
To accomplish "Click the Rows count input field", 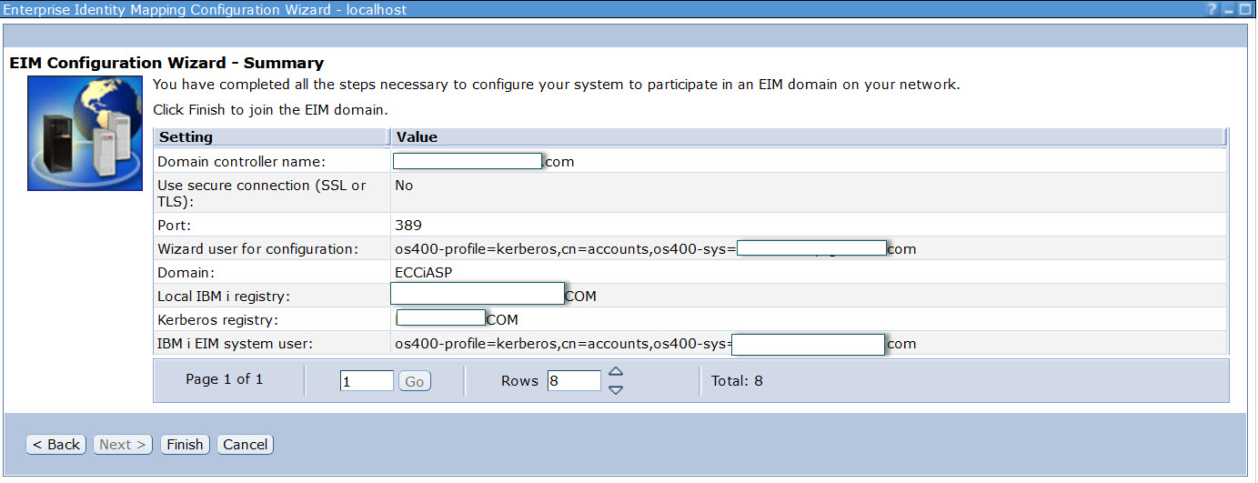I will (574, 381).
